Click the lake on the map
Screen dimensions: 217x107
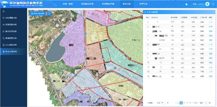[x=55, y=48]
